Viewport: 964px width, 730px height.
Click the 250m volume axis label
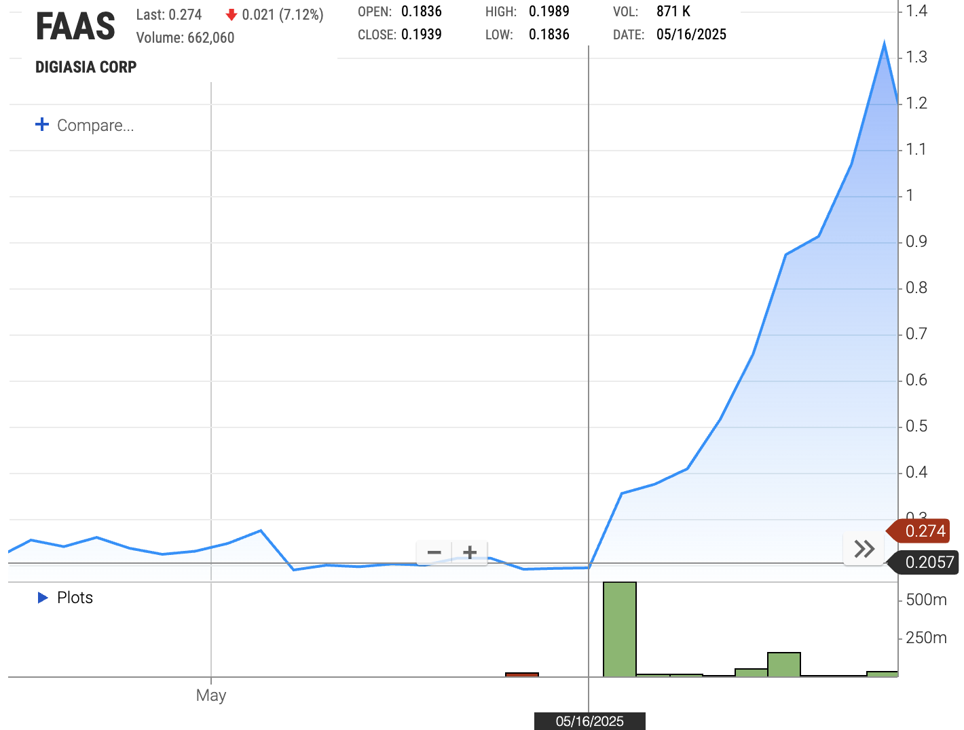pyautogui.click(x=926, y=638)
